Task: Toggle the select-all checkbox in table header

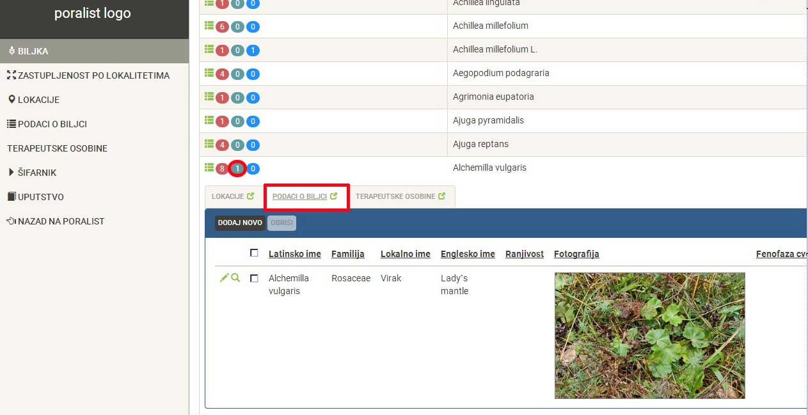Action: (254, 253)
